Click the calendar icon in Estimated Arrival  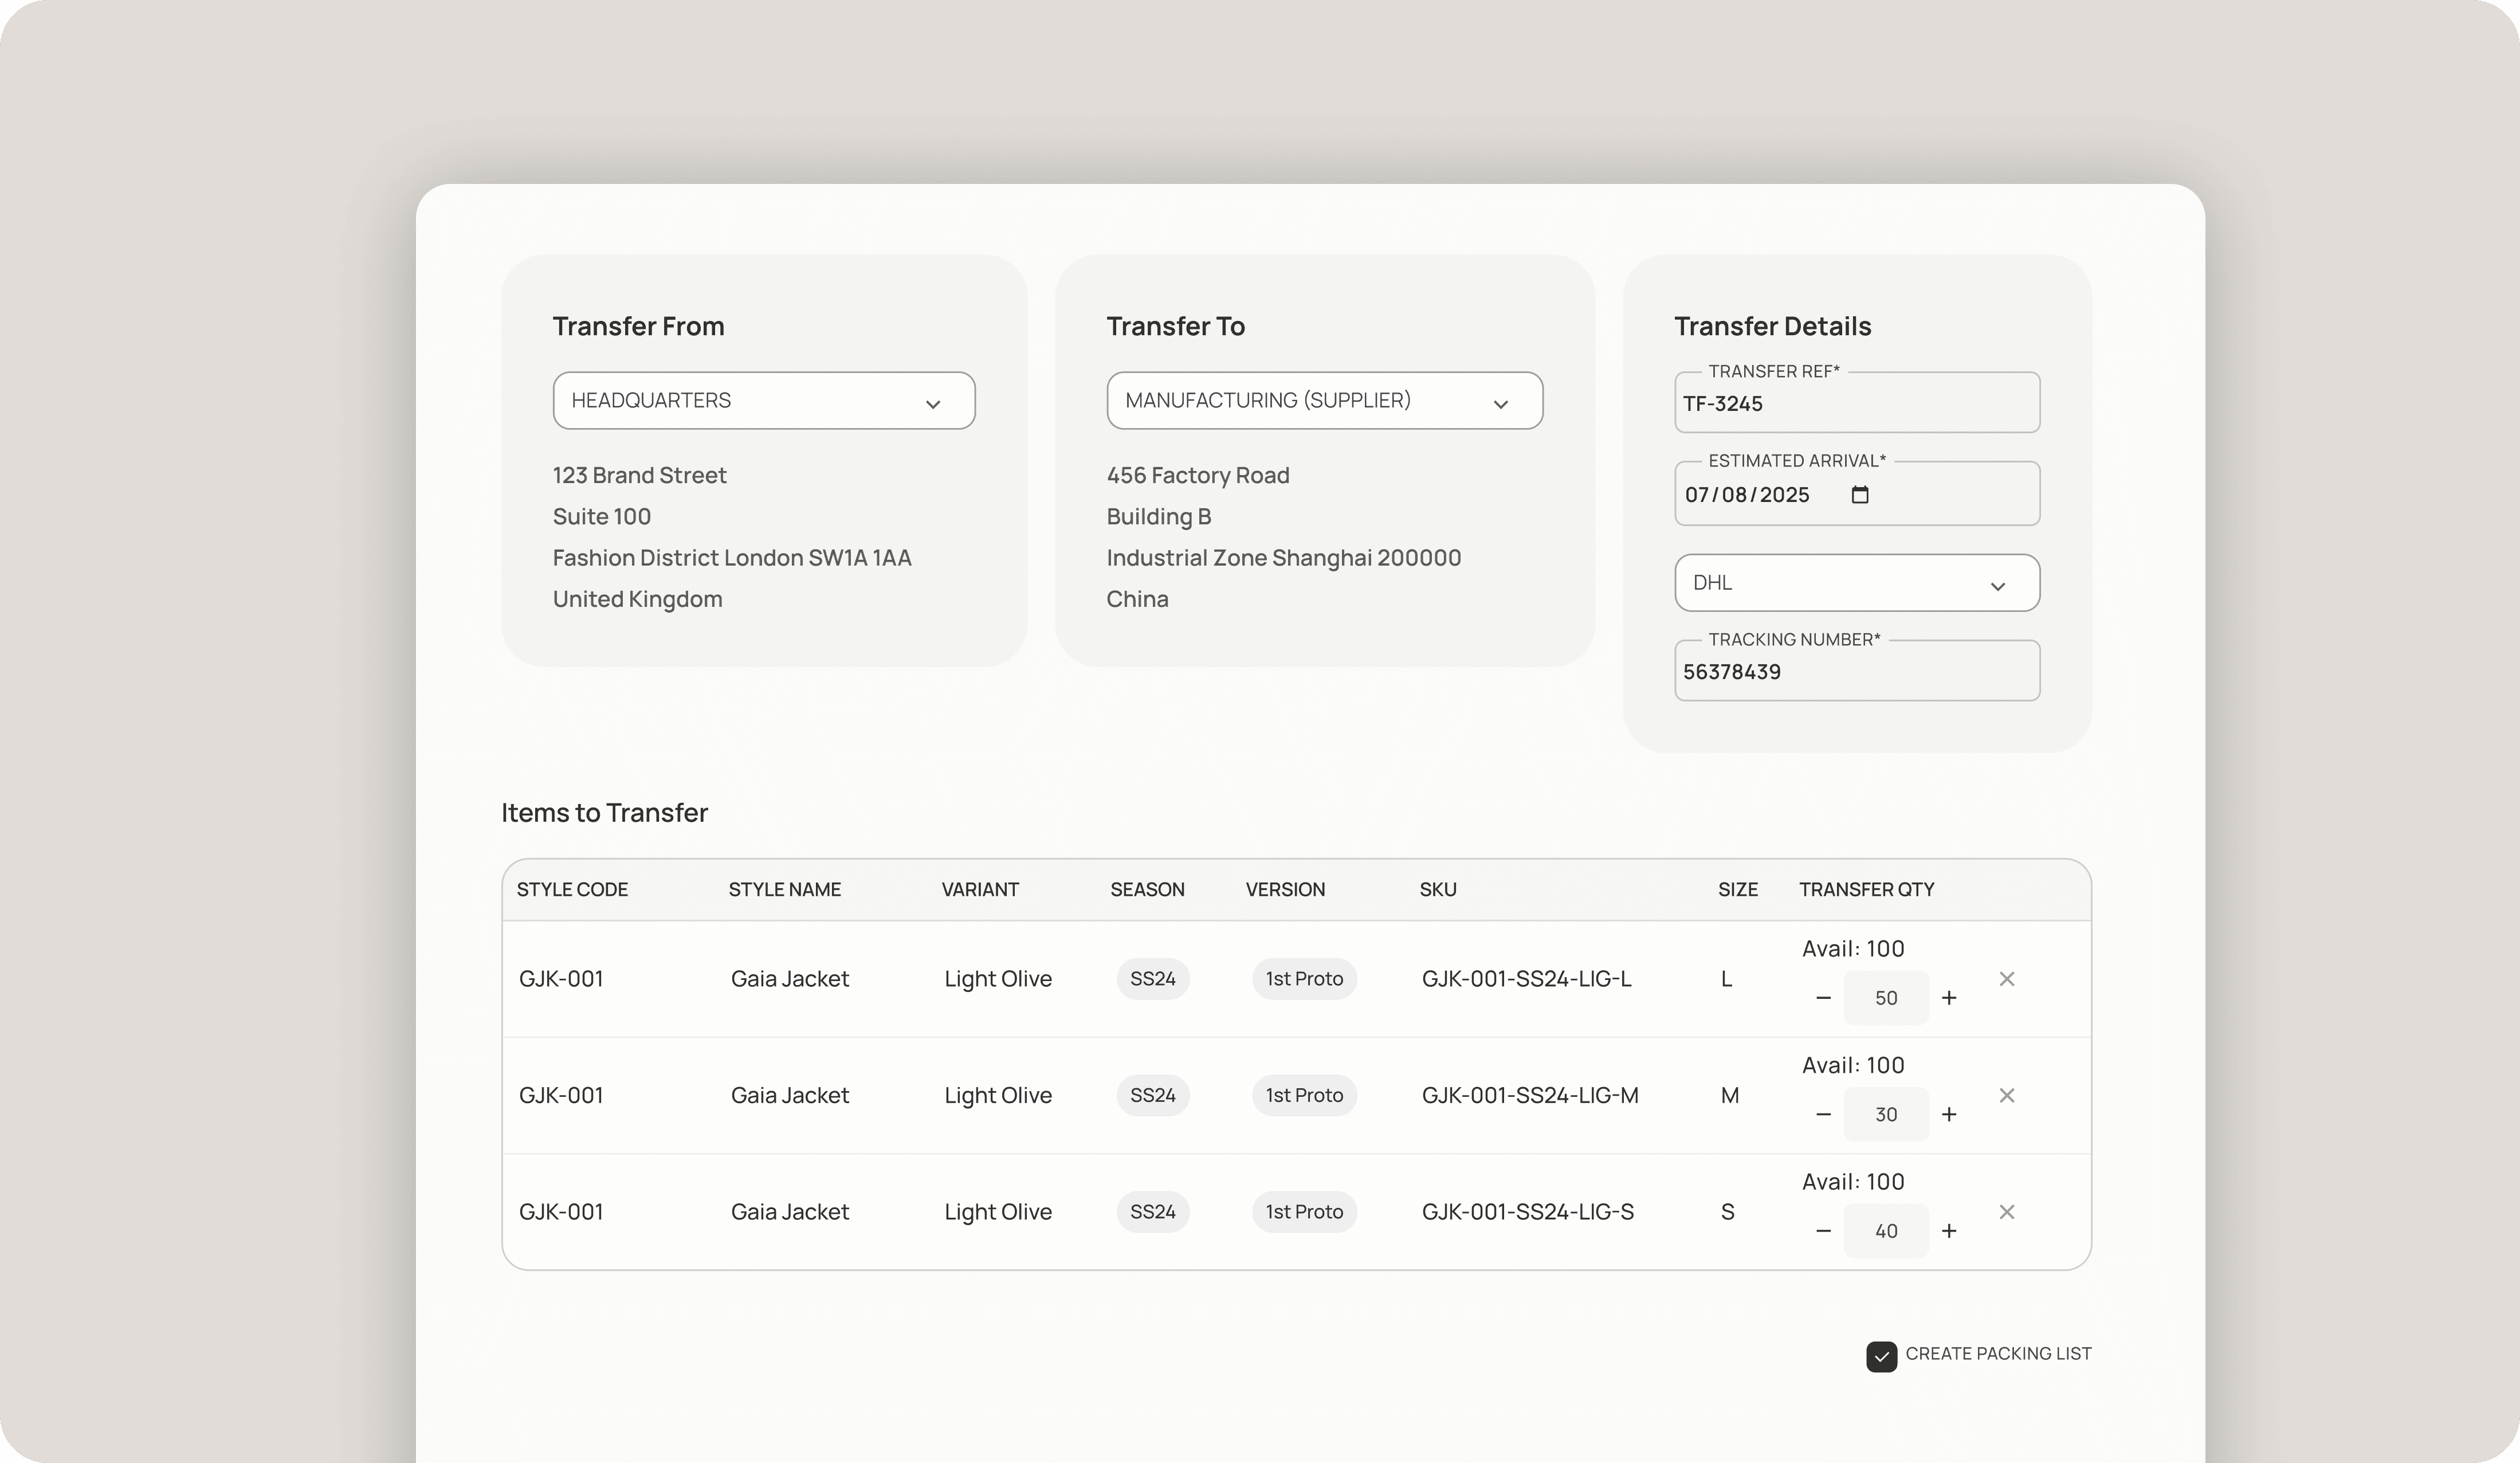coord(1859,495)
